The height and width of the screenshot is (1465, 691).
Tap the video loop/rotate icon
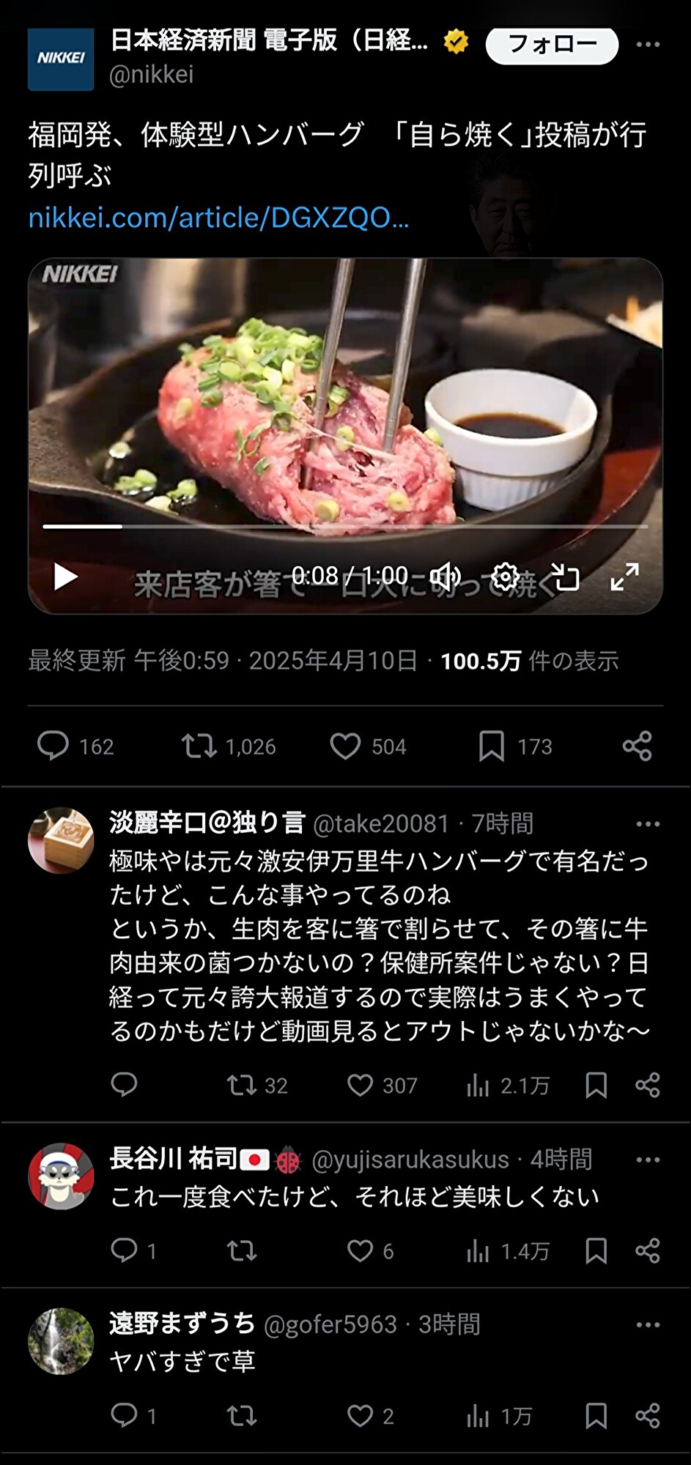[566, 577]
